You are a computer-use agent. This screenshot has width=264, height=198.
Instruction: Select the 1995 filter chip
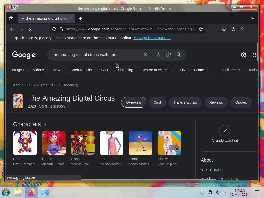[x=181, y=70]
